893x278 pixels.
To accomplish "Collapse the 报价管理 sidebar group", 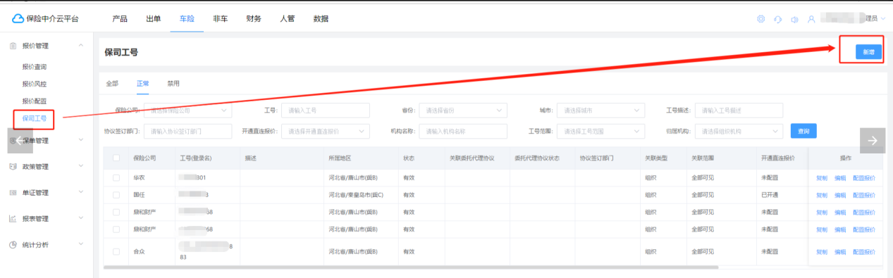I will pos(81,46).
